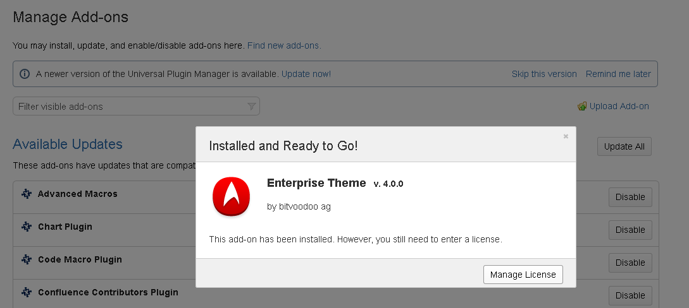The image size is (689, 308).
Task: Click the v. 4.0.0 version text
Action: [x=388, y=184]
